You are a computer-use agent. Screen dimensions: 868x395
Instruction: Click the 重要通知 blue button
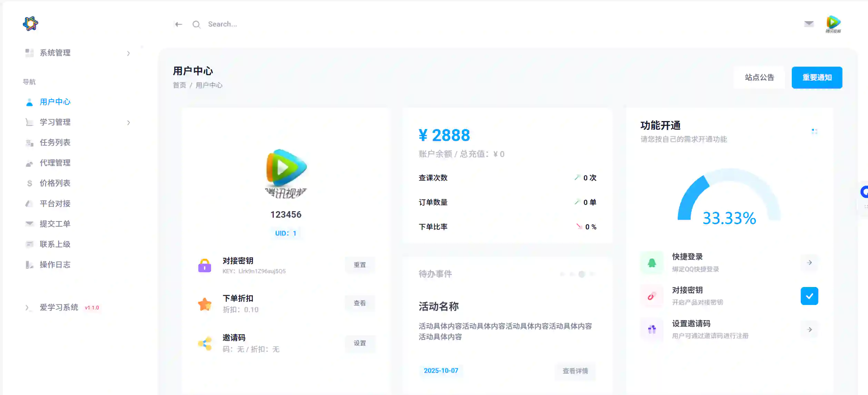(x=817, y=78)
